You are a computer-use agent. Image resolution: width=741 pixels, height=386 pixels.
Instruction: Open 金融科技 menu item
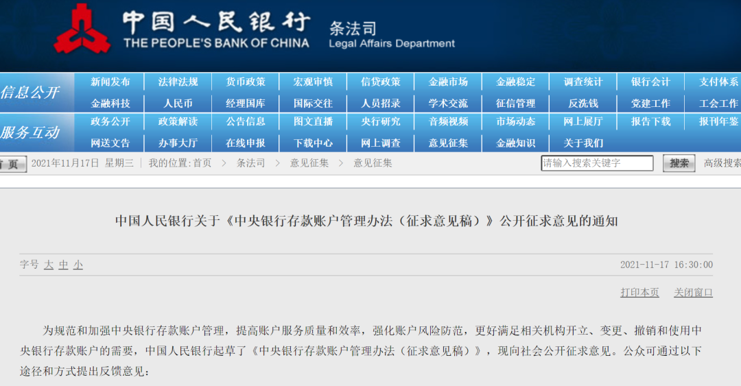(110, 104)
